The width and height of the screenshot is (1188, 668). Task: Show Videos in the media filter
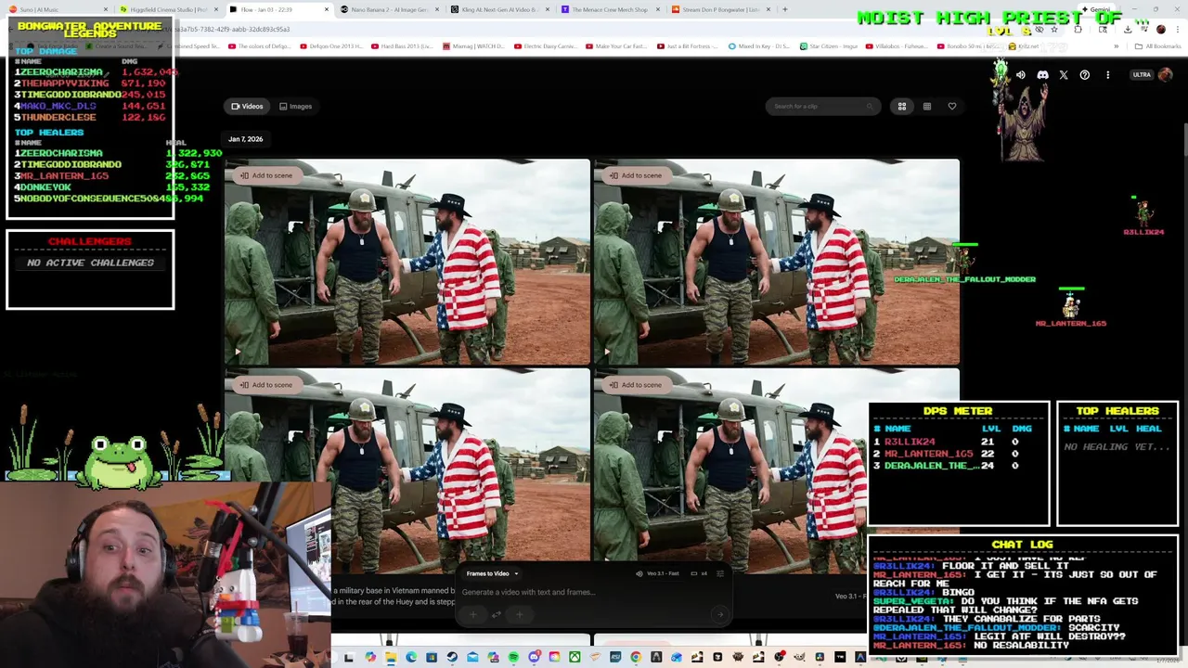click(247, 107)
